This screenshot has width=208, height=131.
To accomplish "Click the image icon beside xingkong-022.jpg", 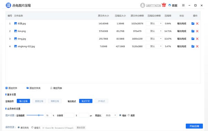I will point(15,46).
